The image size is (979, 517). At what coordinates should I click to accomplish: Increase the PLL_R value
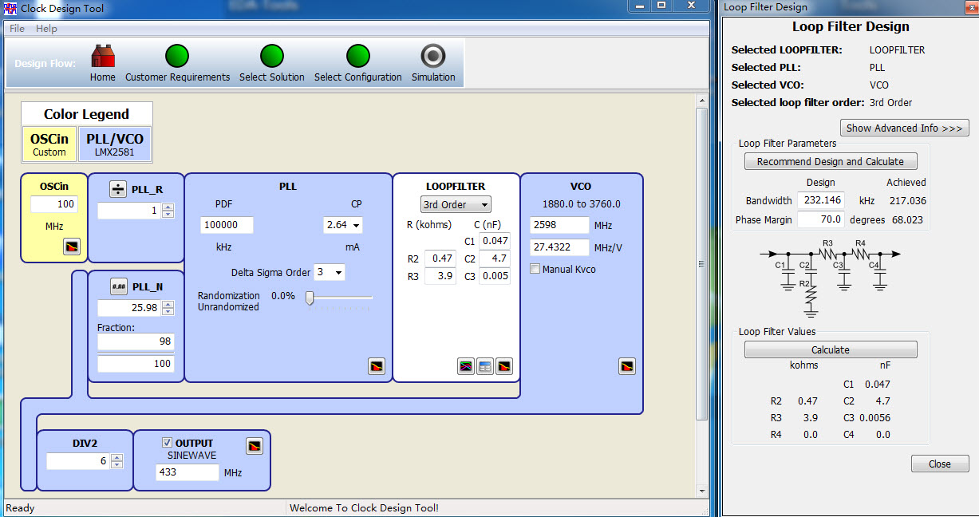coord(168,207)
